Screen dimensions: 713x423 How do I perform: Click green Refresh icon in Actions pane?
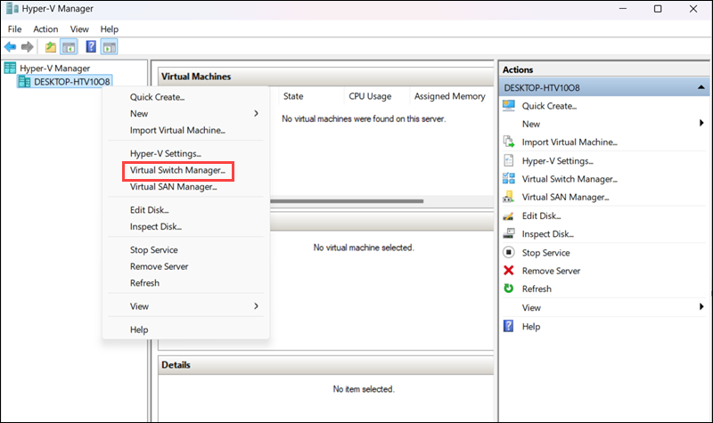[508, 289]
